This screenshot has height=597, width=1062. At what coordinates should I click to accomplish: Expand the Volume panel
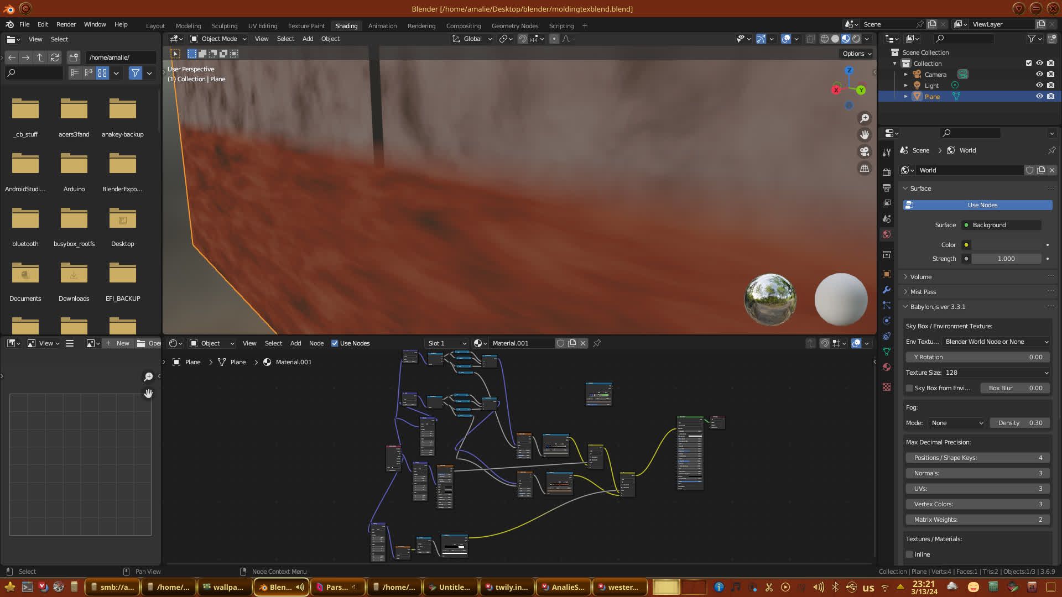[921, 277]
